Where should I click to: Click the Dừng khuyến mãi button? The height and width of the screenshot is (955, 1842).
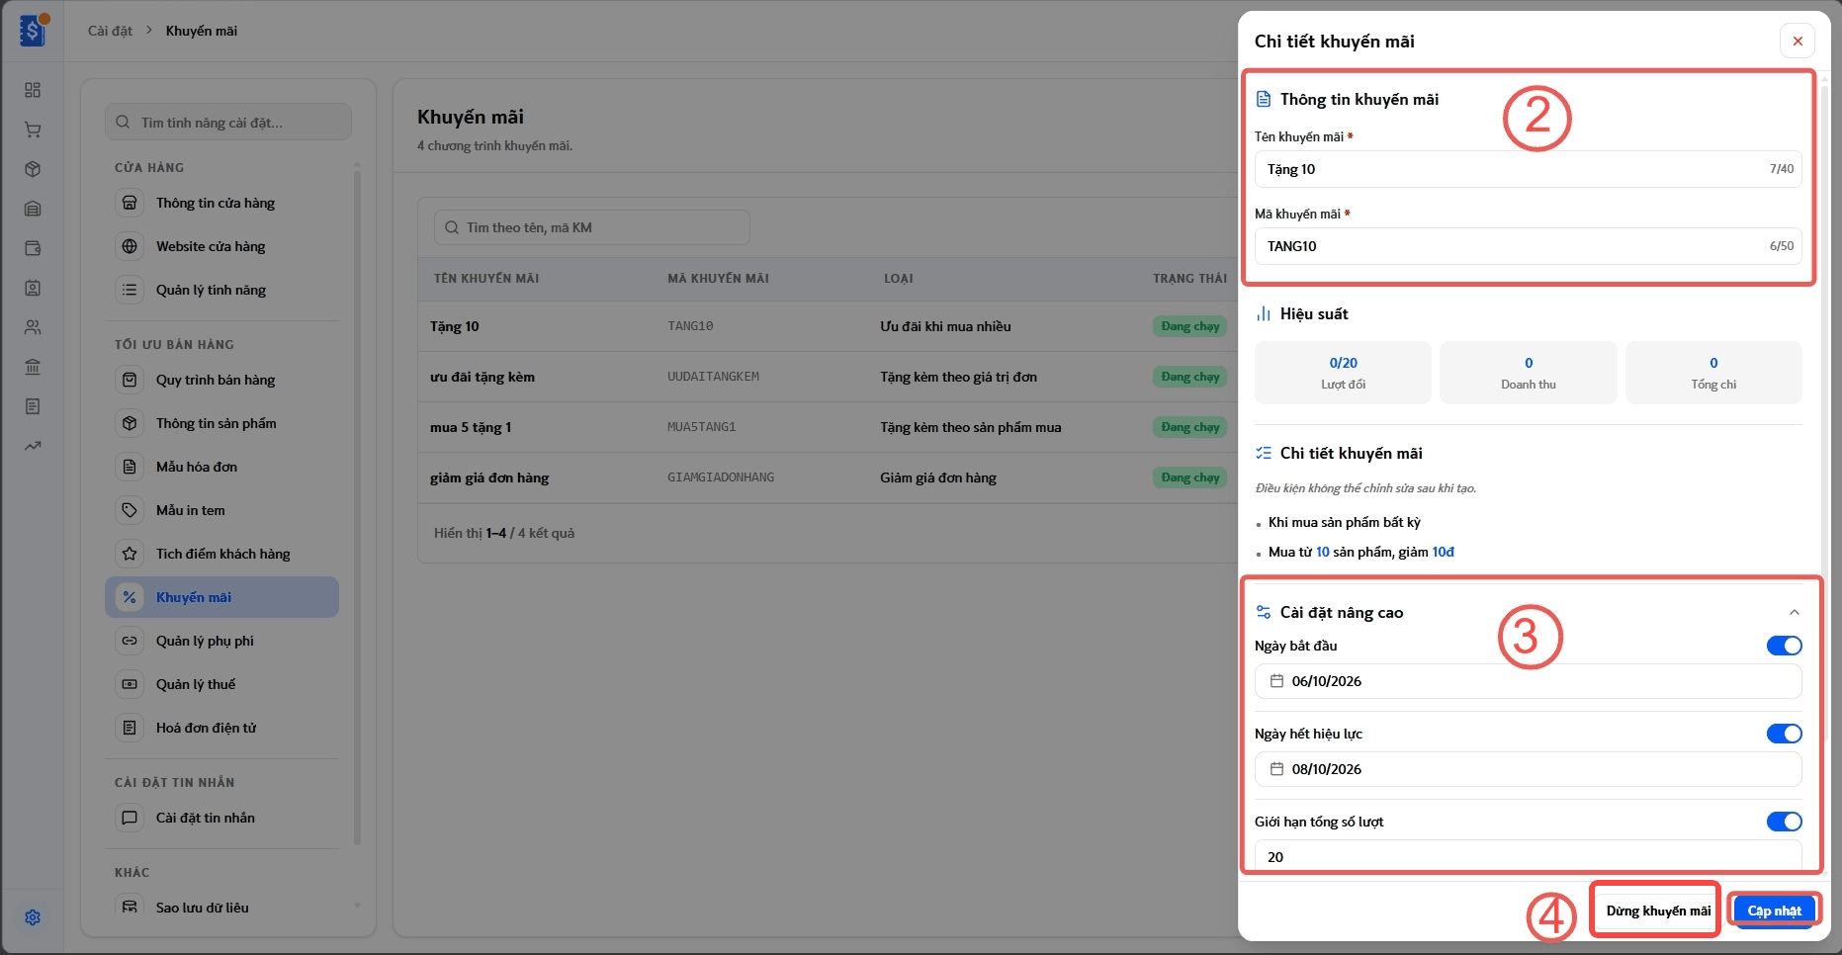click(1658, 911)
